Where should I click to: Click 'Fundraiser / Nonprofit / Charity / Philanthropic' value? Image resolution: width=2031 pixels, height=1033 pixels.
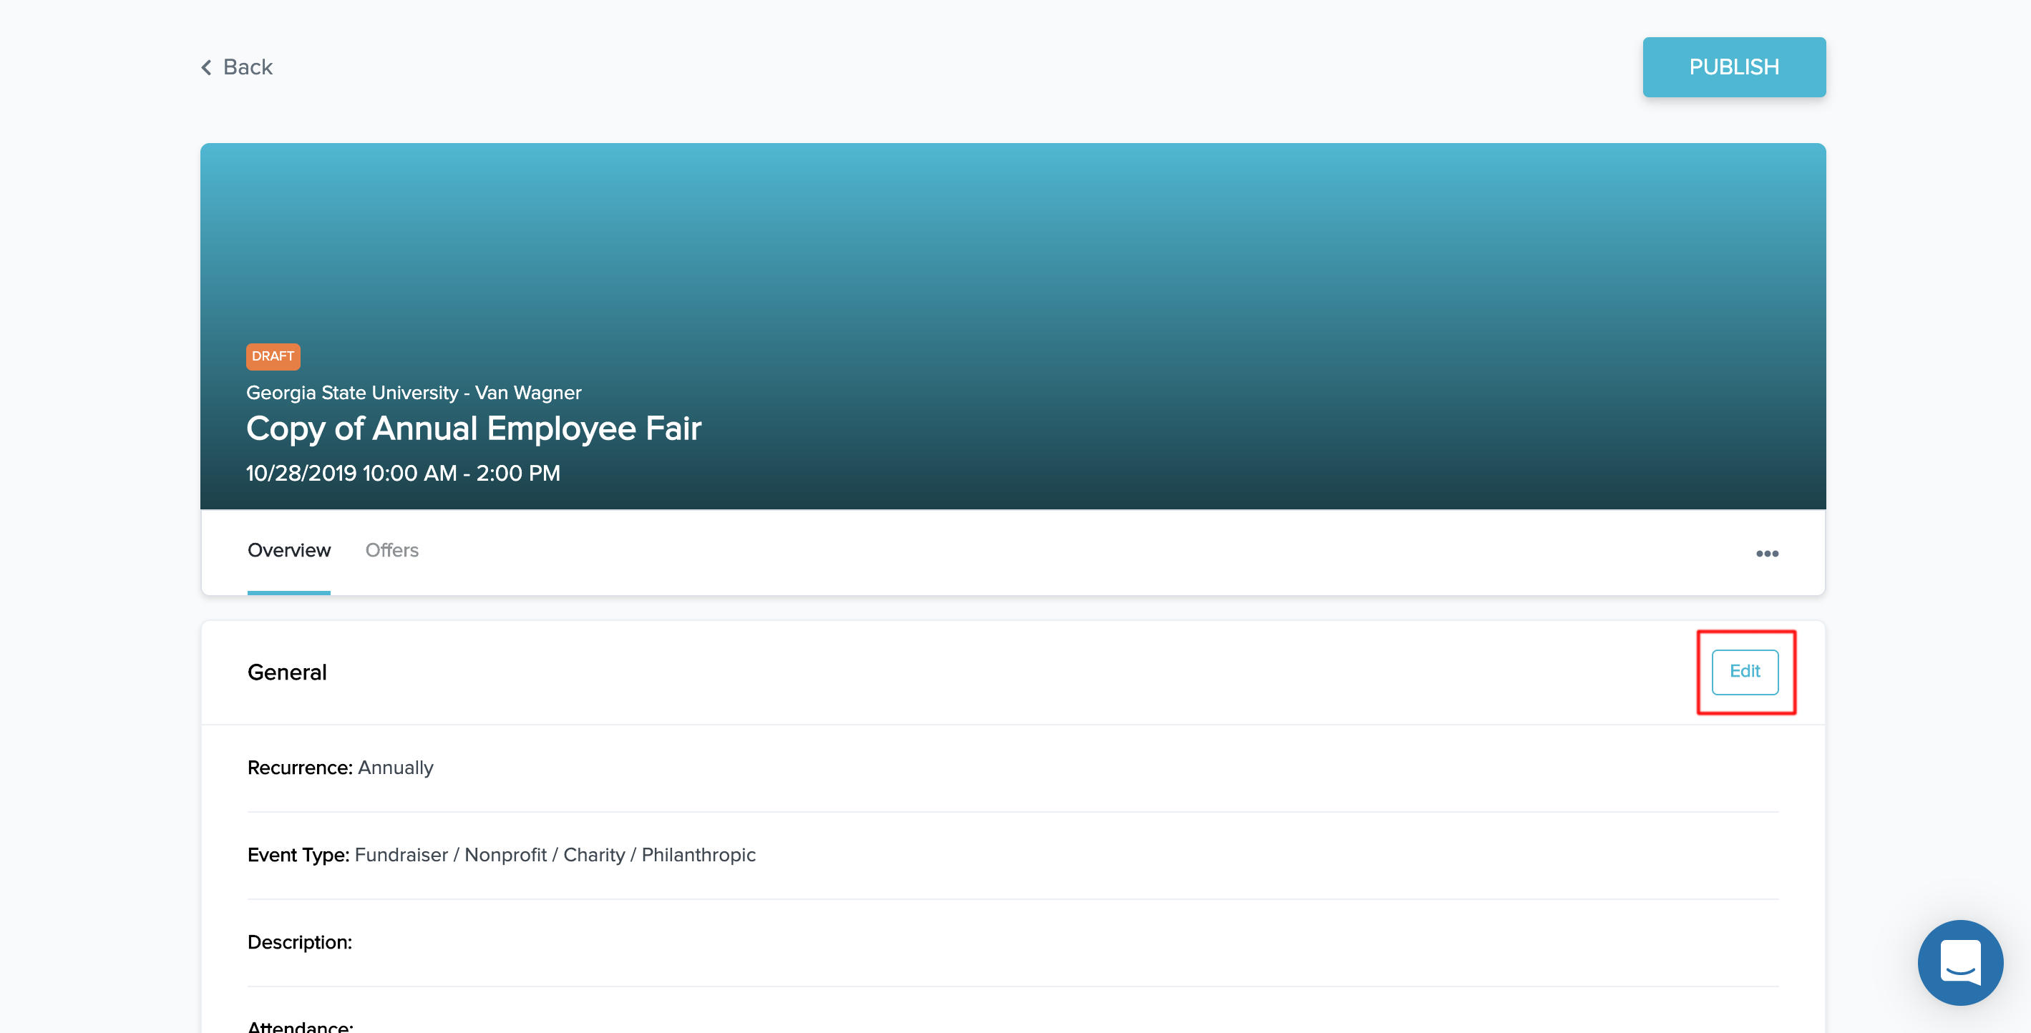click(x=555, y=855)
